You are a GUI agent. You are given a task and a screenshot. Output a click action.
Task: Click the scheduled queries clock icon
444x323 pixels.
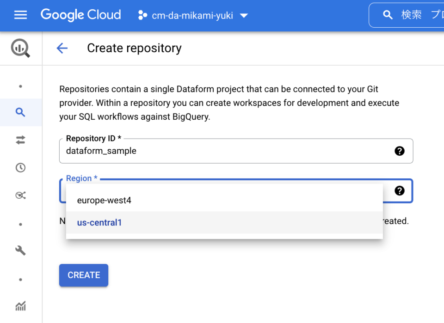click(21, 167)
